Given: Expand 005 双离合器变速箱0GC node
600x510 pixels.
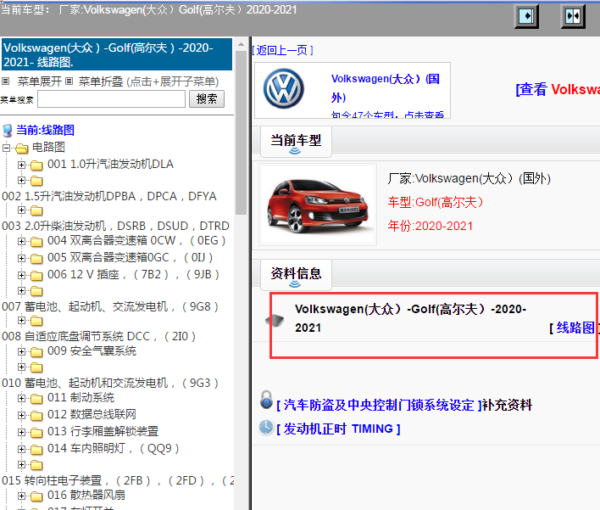Looking at the screenshot, I should (x=21, y=258).
